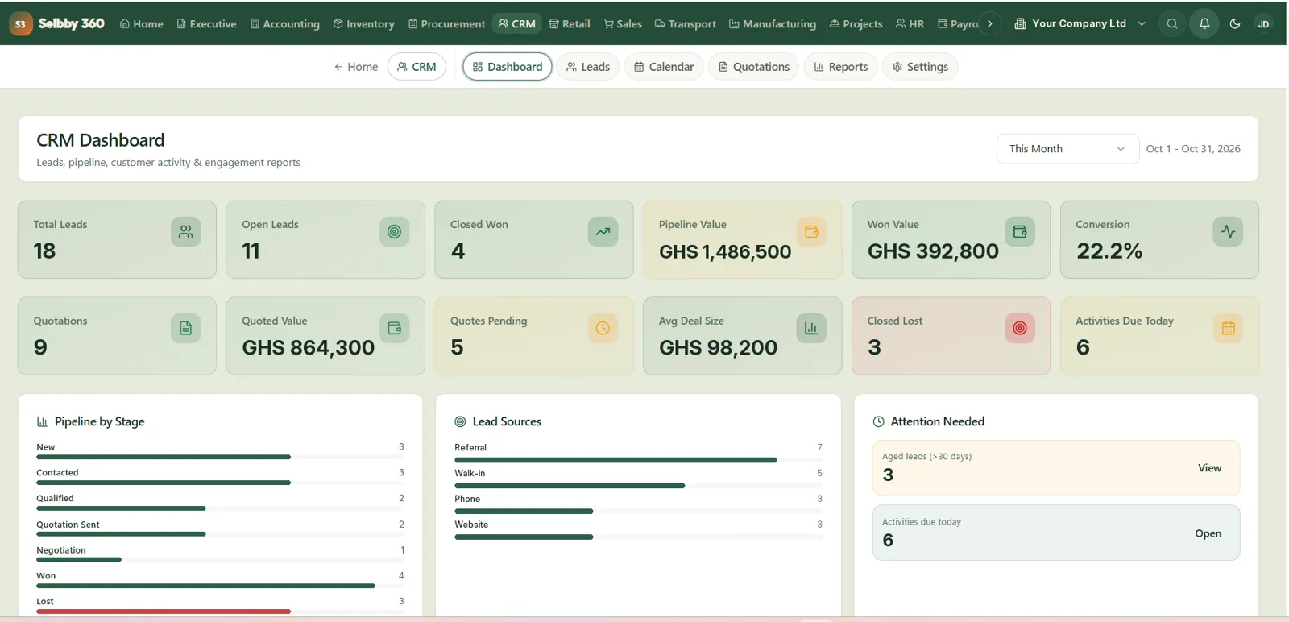The height and width of the screenshot is (622, 1289).
Task: Click the Won Value wallet icon
Action: [x=1020, y=232]
